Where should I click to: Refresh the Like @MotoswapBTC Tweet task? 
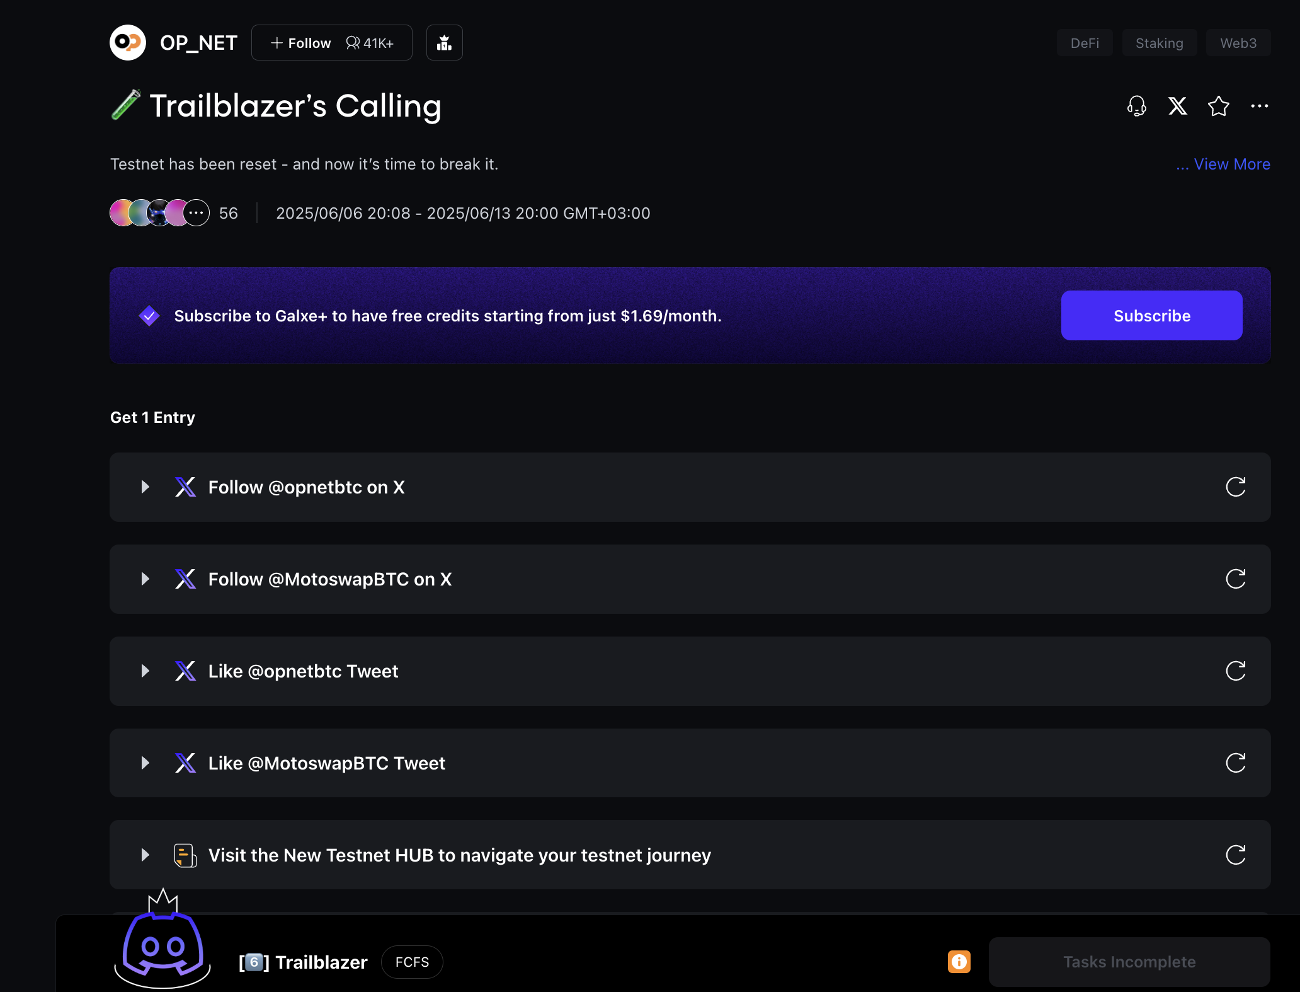click(1236, 763)
